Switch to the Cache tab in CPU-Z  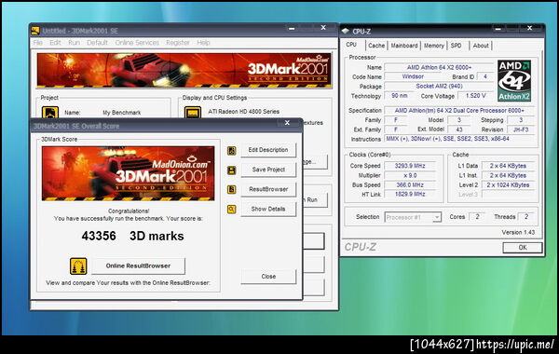coord(376,46)
